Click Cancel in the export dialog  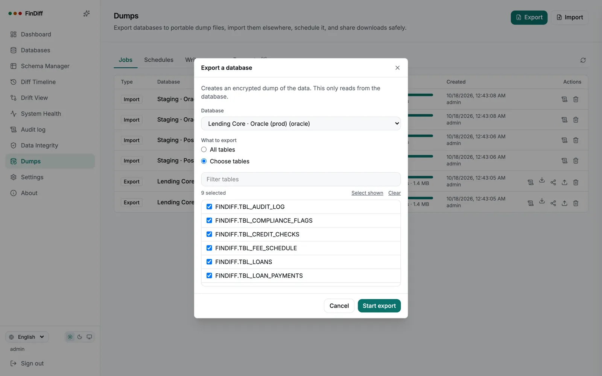coord(339,306)
